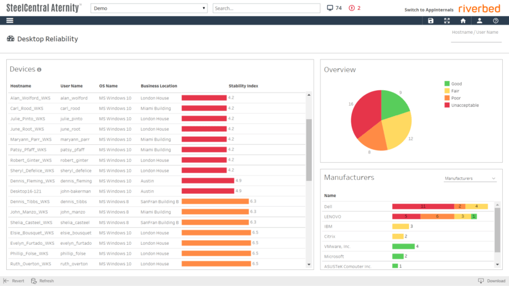Select Desktop16-121 hostname

click(26, 191)
